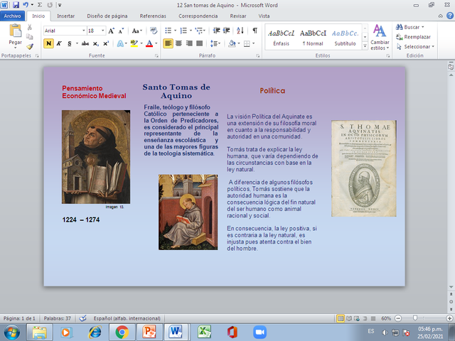455x341 pixels.
Task: Apply the Énfasis style
Action: [282, 38]
